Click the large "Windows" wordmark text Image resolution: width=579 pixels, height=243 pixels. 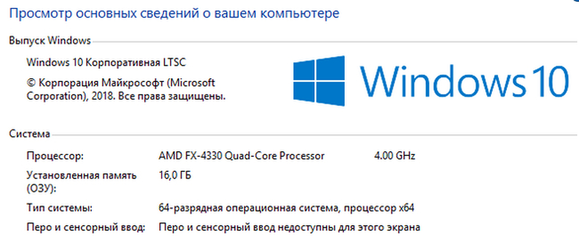click(x=442, y=81)
